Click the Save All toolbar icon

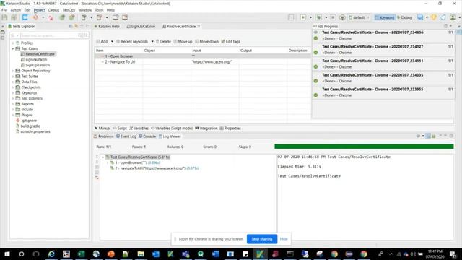click(x=14, y=17)
